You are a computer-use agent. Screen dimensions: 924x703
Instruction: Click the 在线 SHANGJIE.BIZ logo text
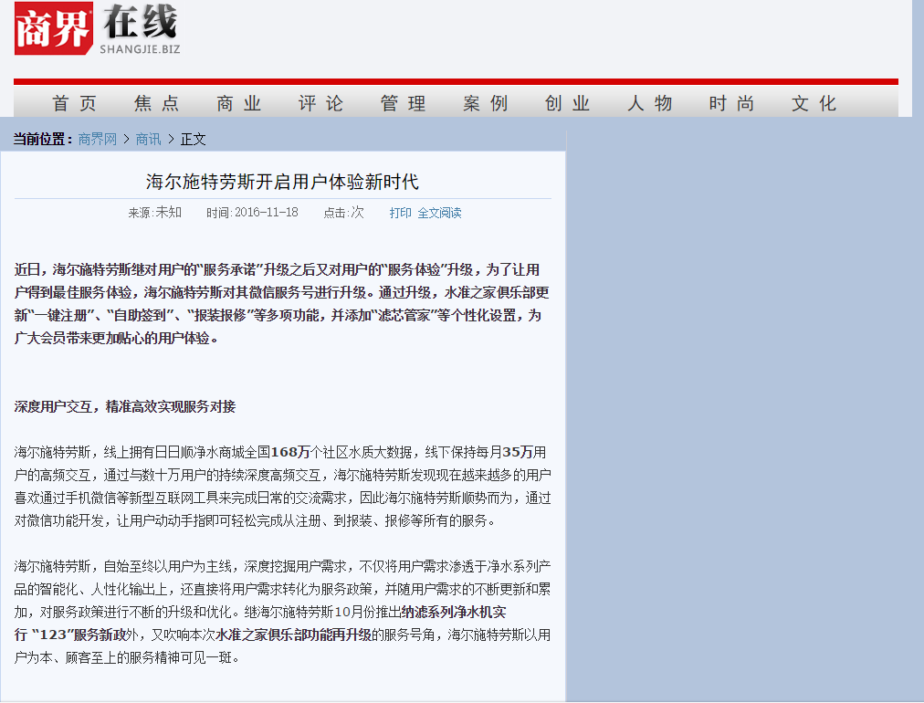(141, 29)
